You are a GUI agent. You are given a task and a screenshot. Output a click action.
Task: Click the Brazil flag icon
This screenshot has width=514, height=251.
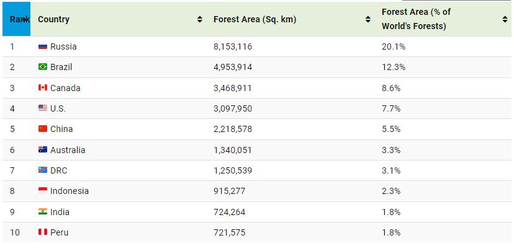[43, 67]
